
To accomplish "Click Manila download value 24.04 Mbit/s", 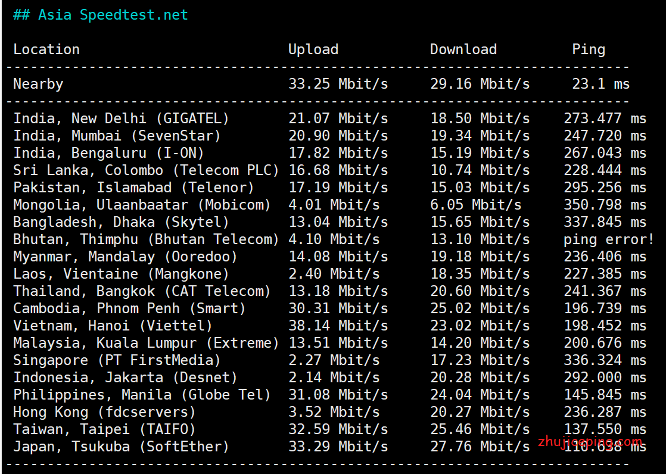I will [480, 395].
